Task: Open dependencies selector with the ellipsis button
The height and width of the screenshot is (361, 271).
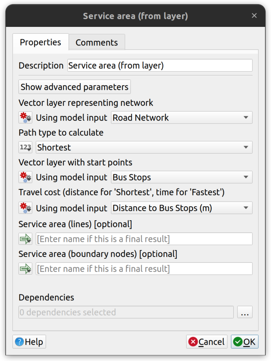Action: (245, 312)
